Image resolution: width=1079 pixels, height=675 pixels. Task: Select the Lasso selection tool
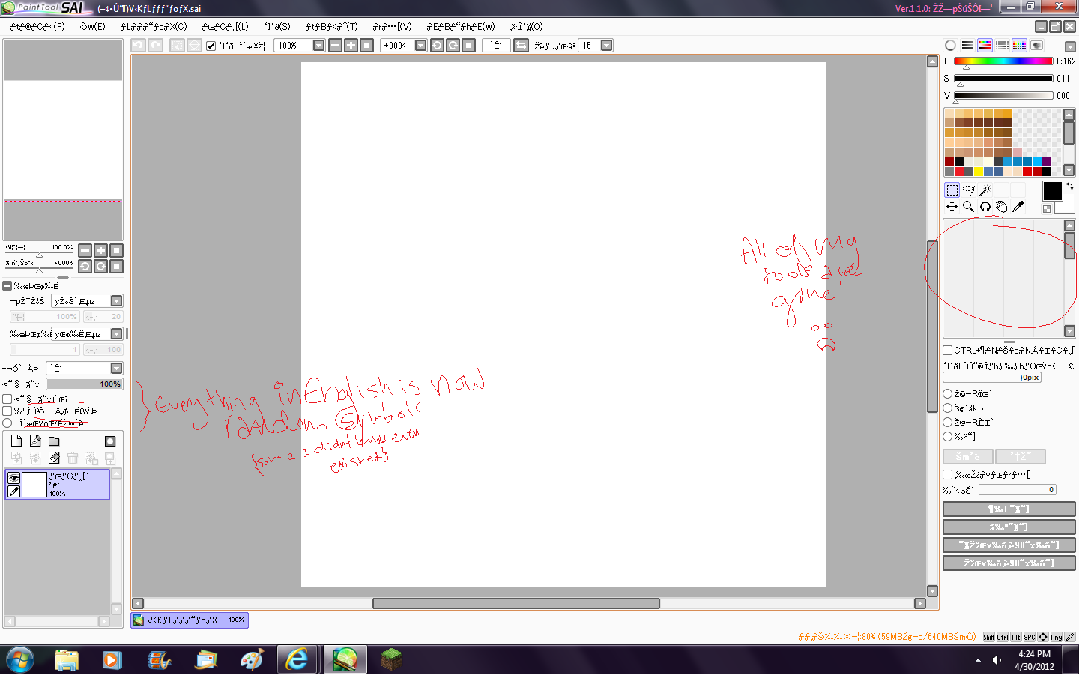click(x=968, y=190)
